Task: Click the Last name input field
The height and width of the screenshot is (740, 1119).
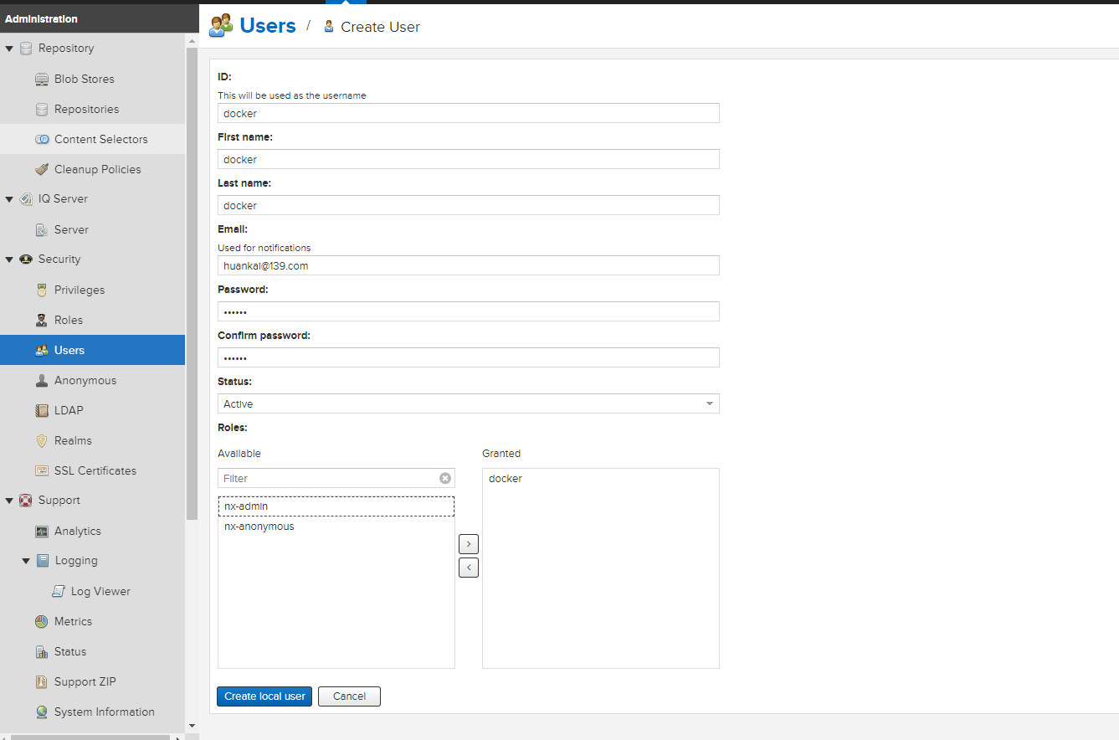Action: [x=469, y=205]
